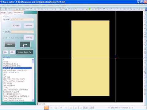This screenshot has height=110, width=147.
Task: Click the X Y Z coordinate readout
Action: point(120,108)
